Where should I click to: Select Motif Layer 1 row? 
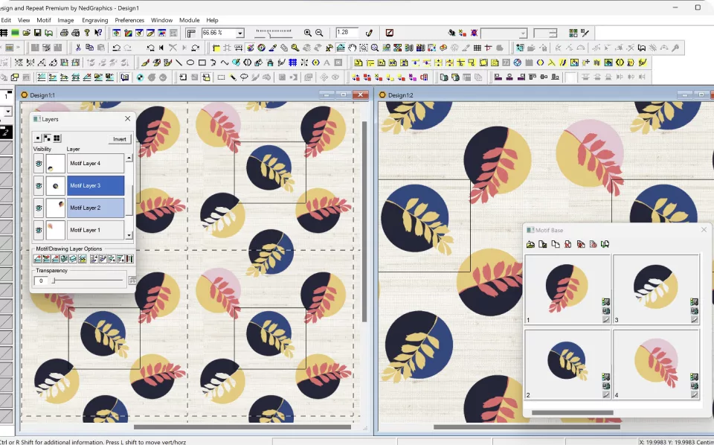[x=96, y=230]
